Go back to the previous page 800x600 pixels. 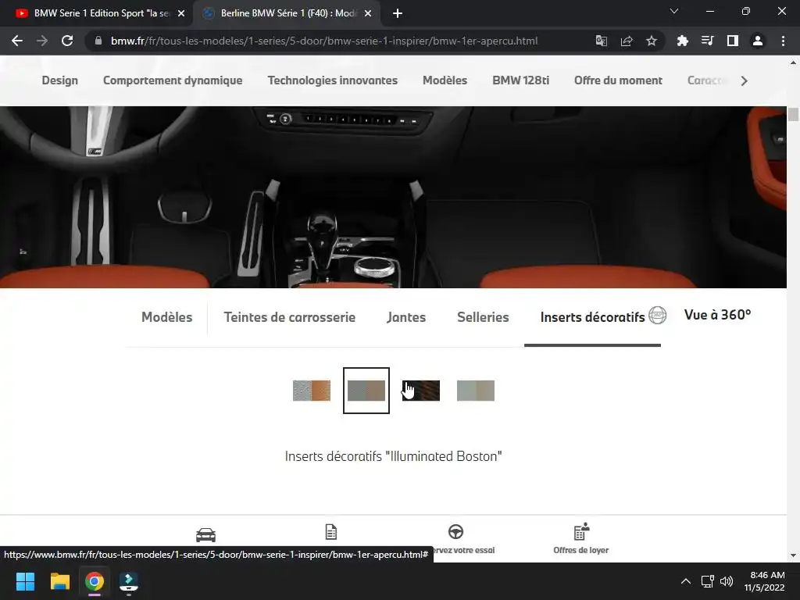[17, 41]
